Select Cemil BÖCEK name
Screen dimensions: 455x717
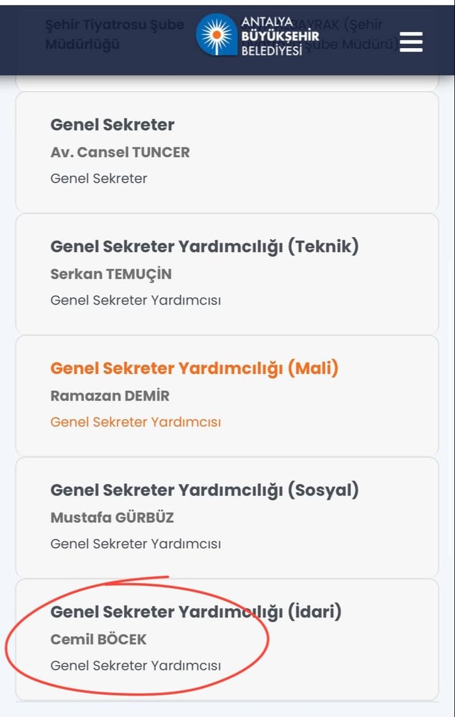[99, 639]
